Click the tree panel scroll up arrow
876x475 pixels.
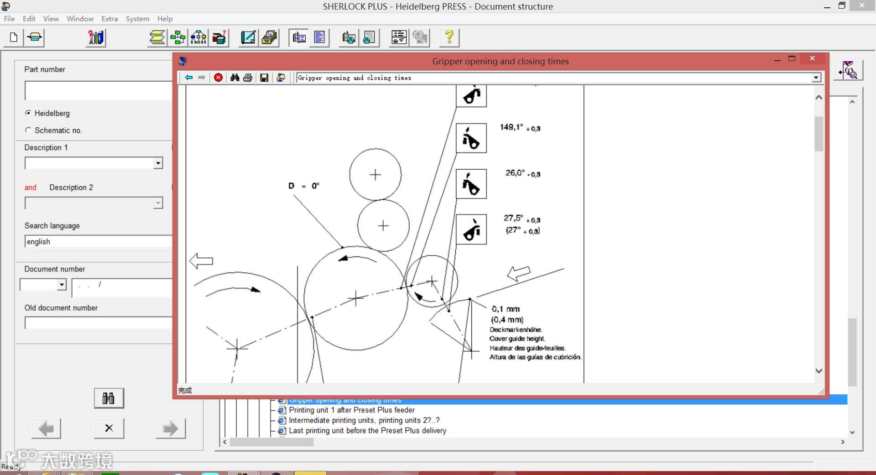[852, 102]
